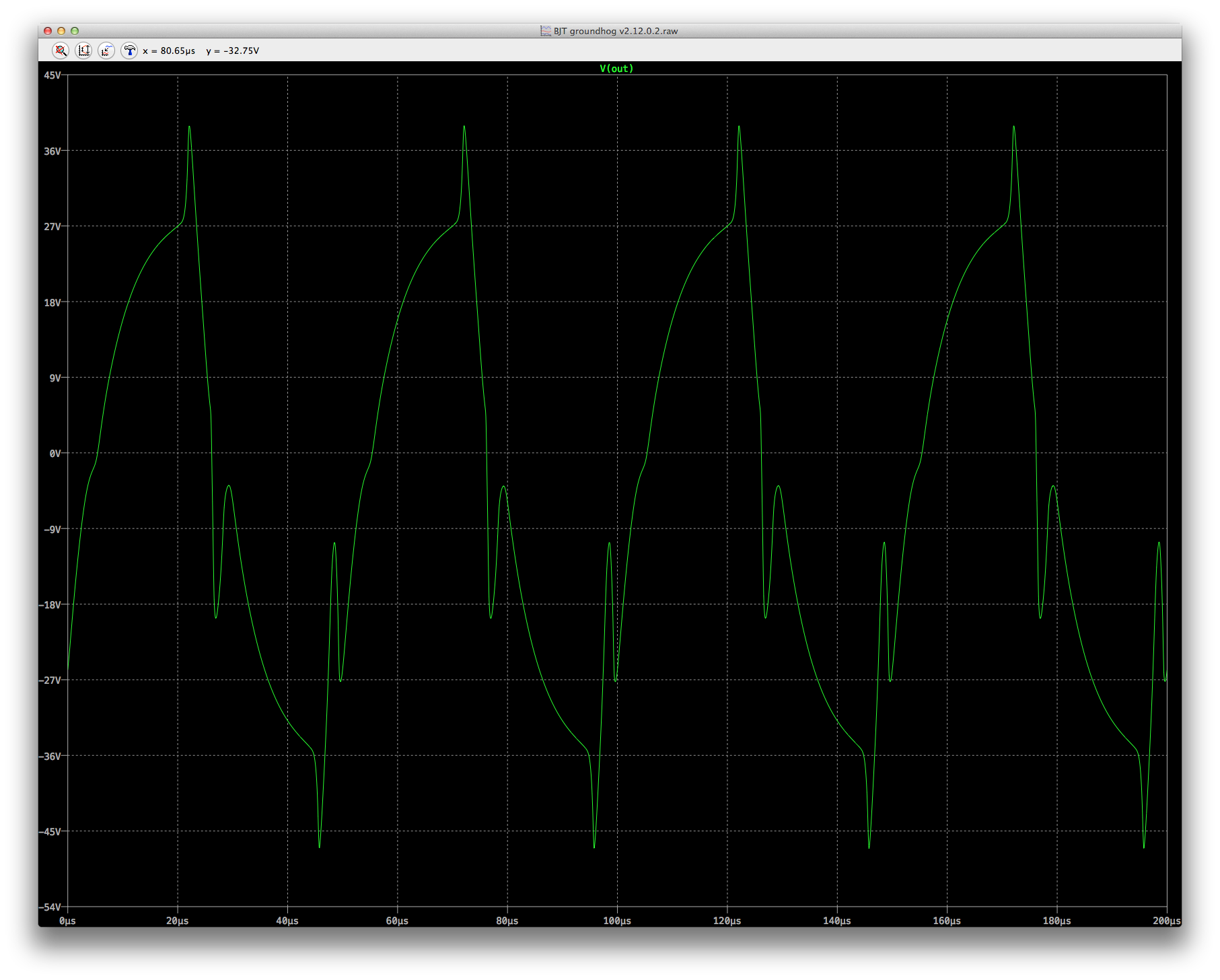Click the 18V vertical axis label
Viewport: 1220px width, 980px height.
(x=52, y=303)
